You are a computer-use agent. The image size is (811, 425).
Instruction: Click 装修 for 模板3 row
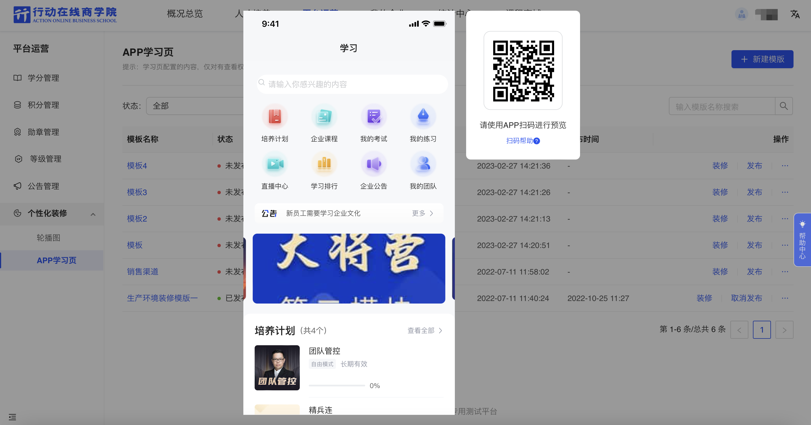tap(720, 192)
